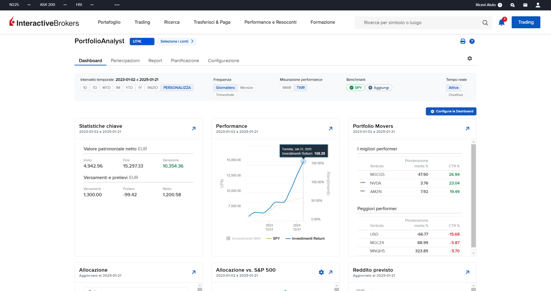Set frequency to Mensile
The height and width of the screenshot is (291, 551).
tap(246, 87)
